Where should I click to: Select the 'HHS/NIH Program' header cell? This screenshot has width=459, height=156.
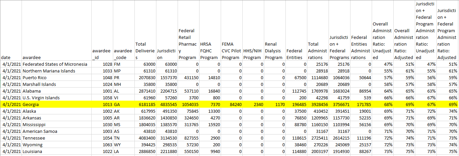[253, 31]
